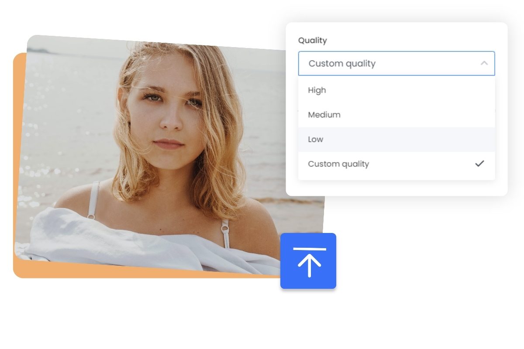Click High to switch to maximum quality

(x=317, y=90)
